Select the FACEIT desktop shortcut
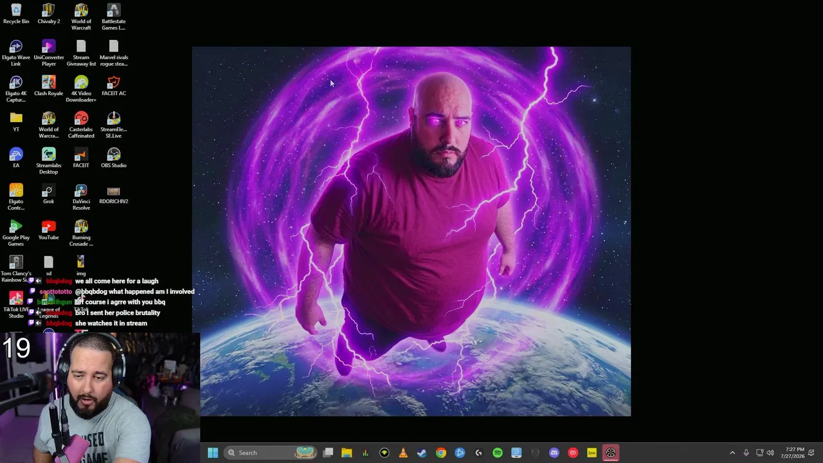The image size is (823, 463). click(x=81, y=158)
